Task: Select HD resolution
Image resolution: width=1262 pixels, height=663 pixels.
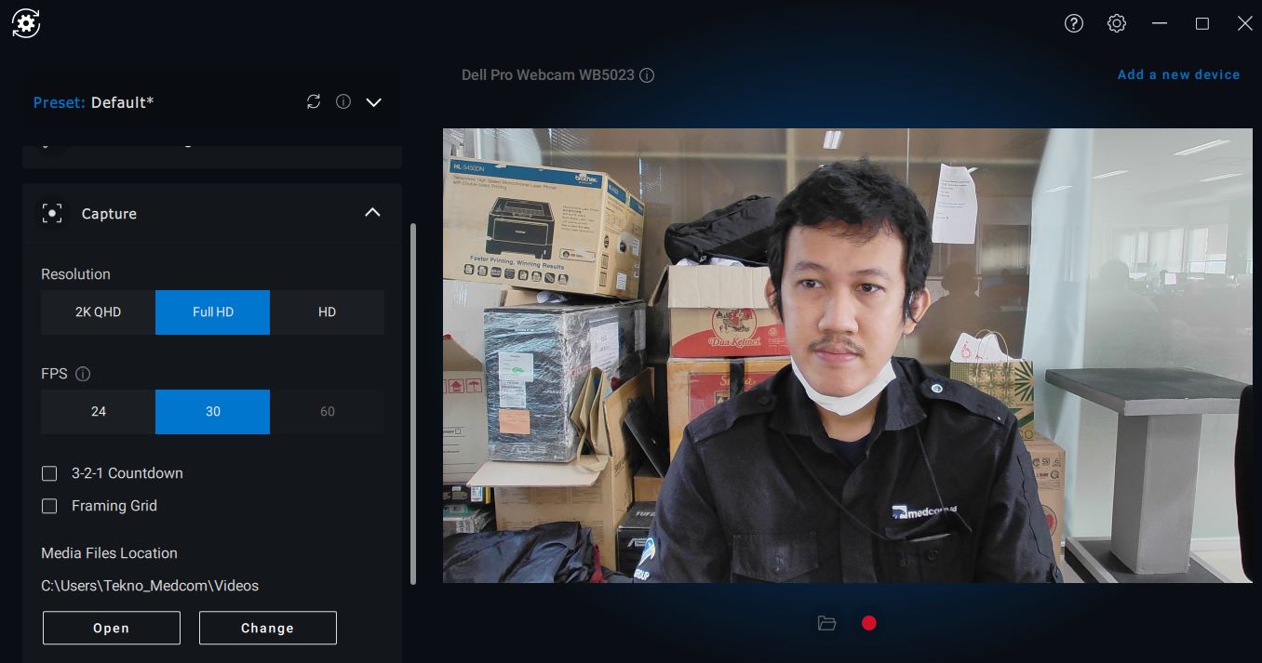Action: pyautogui.click(x=327, y=312)
